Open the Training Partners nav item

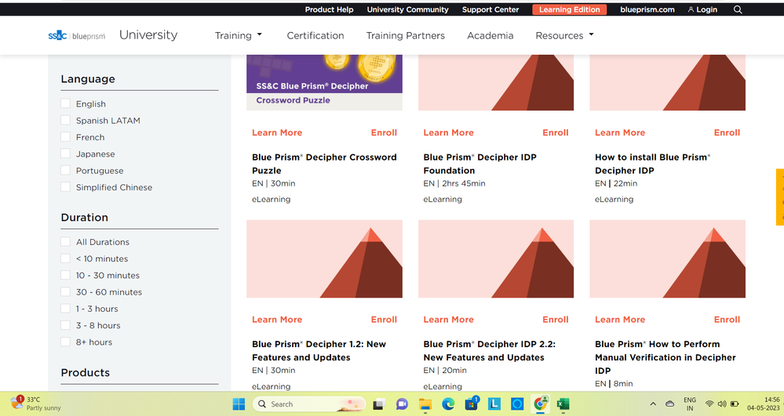point(406,35)
